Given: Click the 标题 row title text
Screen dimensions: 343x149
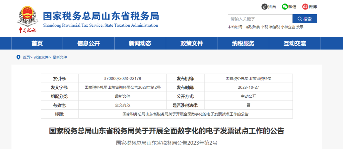Looking at the screenshot, I should pyautogui.click(x=185, y=114).
